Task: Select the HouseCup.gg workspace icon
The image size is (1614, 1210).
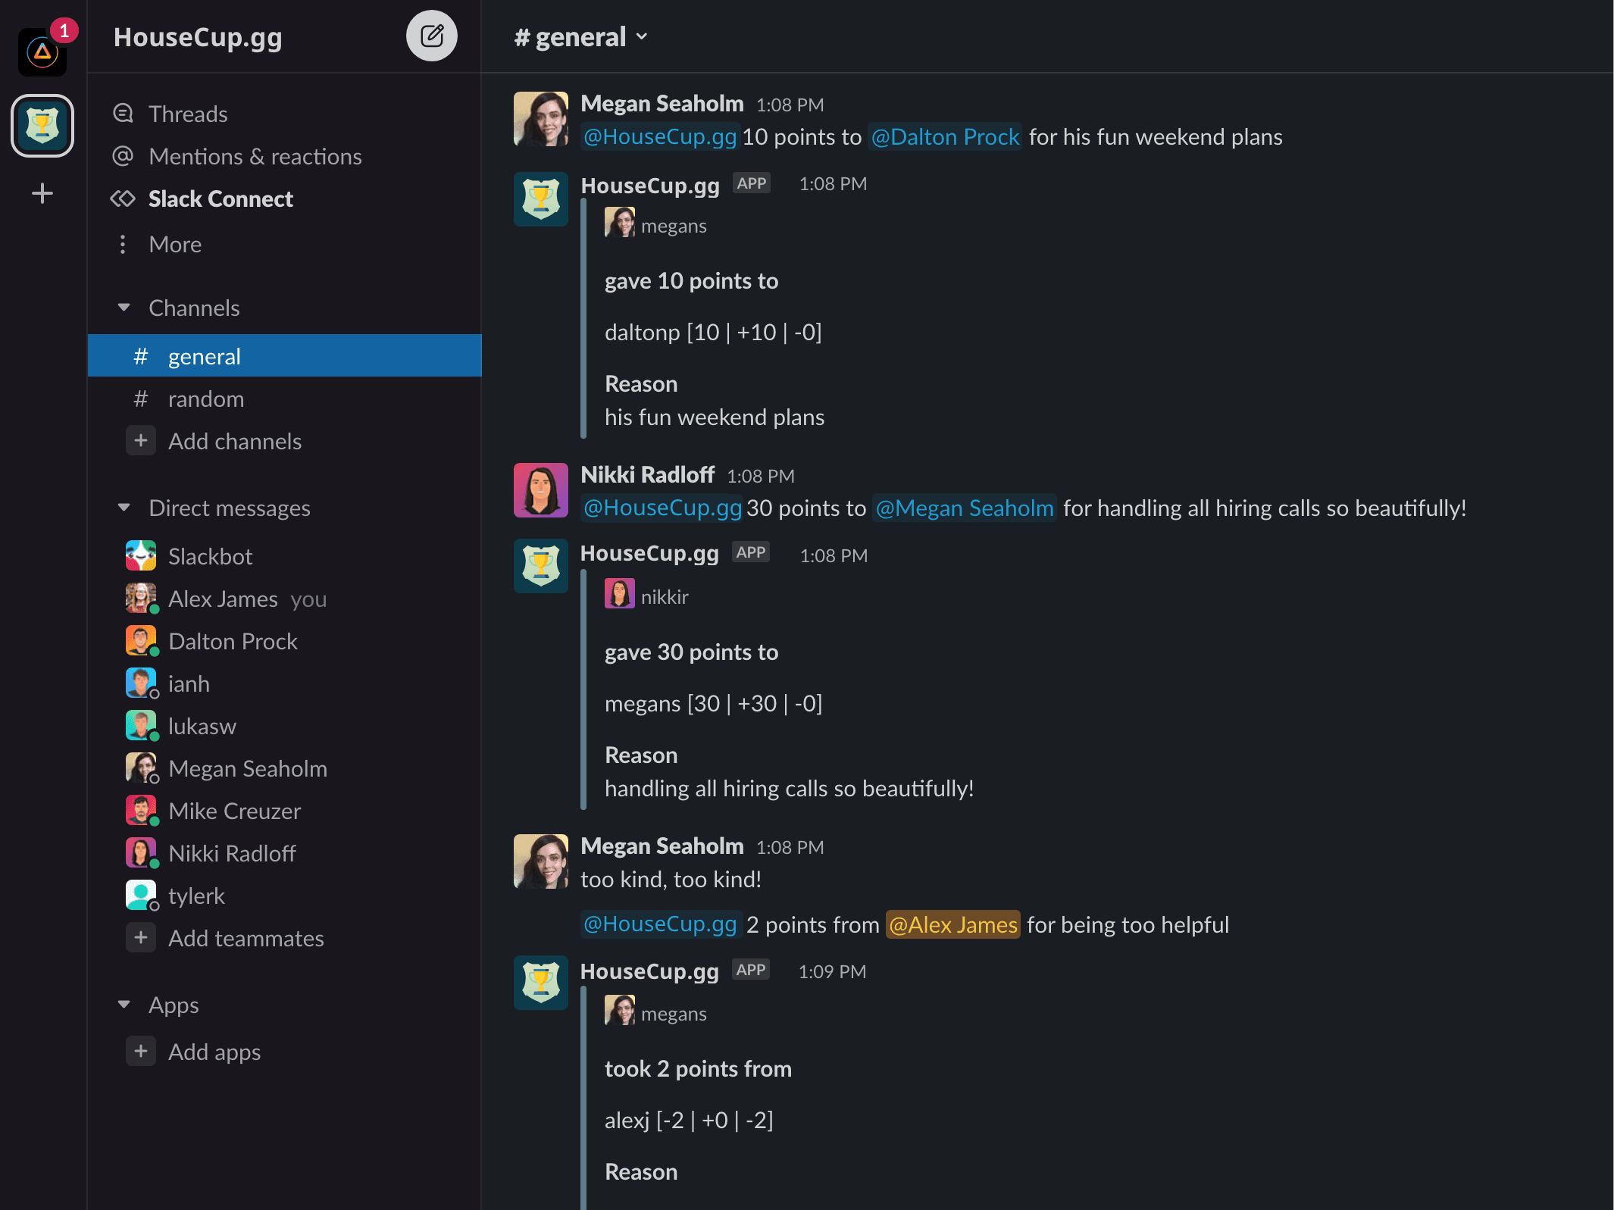Action: pos(42,126)
